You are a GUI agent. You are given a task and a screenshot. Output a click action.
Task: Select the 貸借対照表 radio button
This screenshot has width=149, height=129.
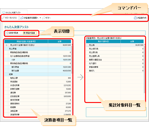click(x=8, y=33)
